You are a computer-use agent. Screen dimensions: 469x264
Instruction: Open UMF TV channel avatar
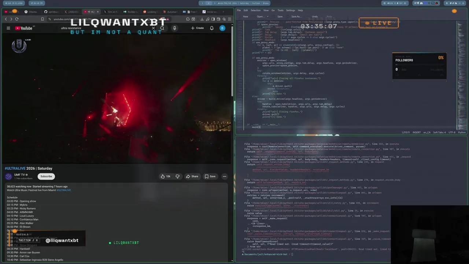pyautogui.click(x=8, y=176)
